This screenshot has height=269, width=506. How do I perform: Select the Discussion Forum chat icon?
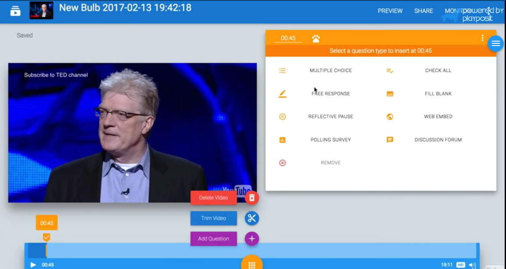[x=390, y=140]
